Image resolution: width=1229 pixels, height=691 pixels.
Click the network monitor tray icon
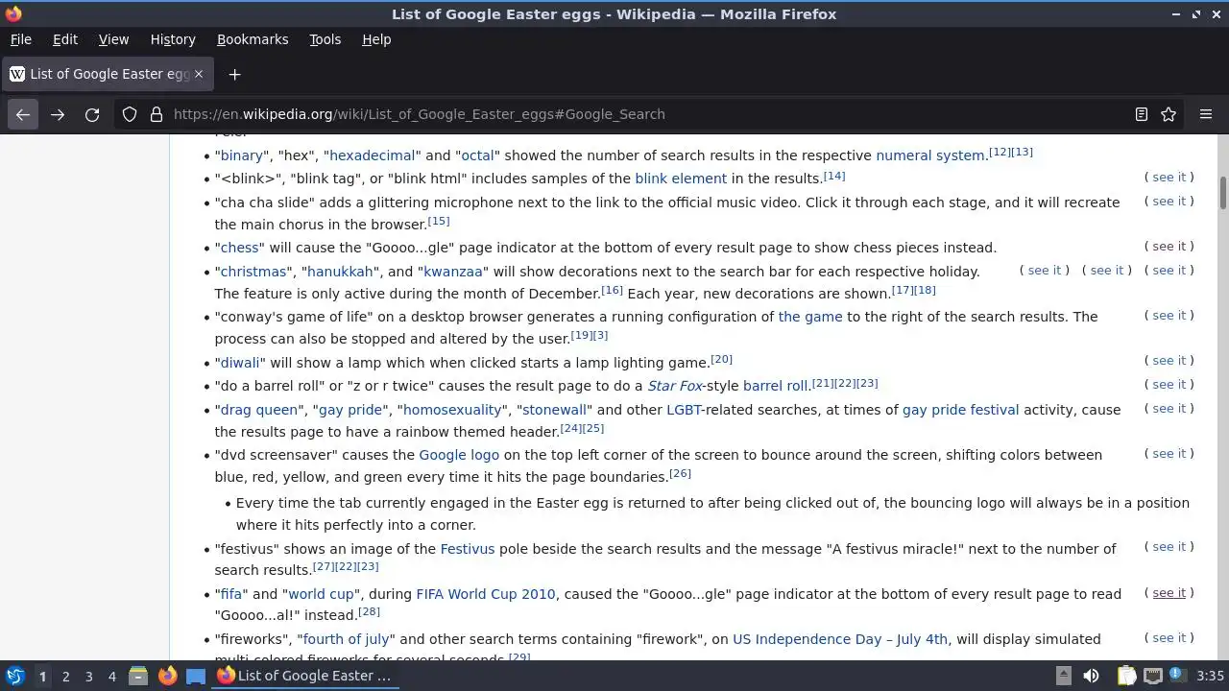click(1153, 676)
